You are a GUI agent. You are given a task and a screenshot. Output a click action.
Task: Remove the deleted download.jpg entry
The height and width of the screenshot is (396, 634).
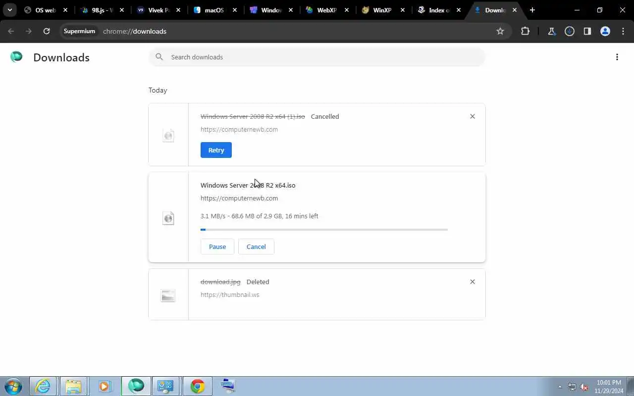pyautogui.click(x=473, y=282)
